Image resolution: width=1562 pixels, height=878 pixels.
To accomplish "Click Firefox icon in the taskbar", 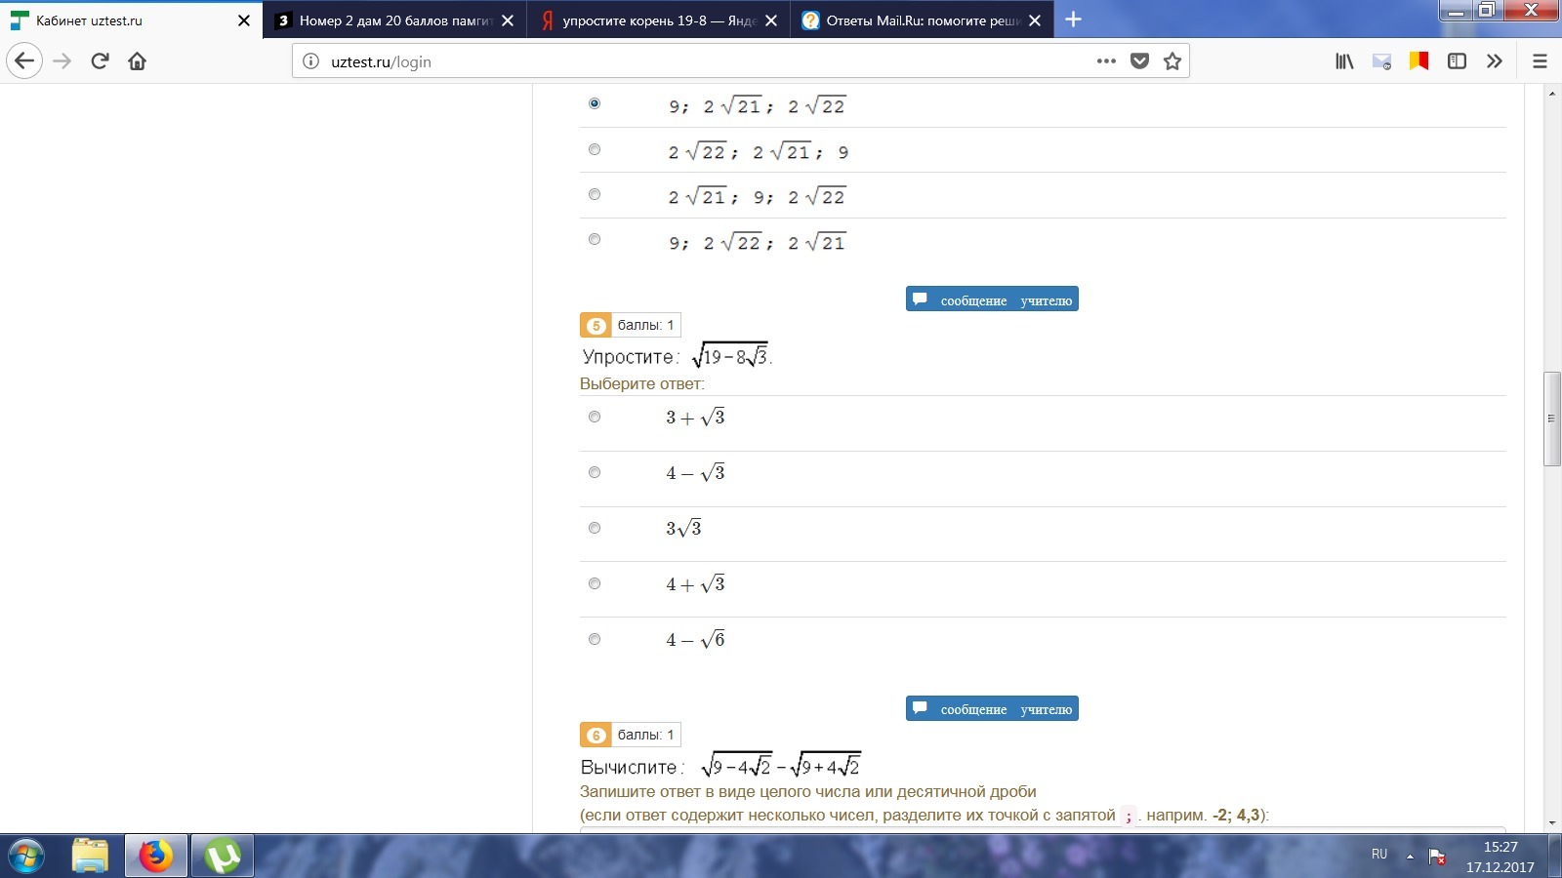I will coord(156,857).
